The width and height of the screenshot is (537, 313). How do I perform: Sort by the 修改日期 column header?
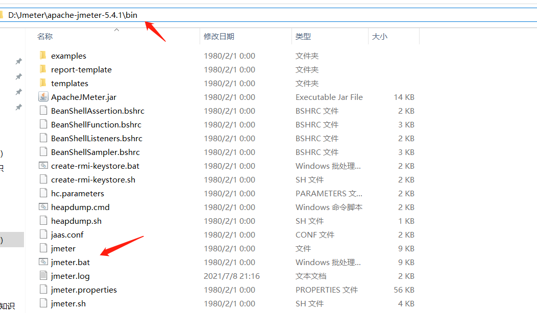219,37
